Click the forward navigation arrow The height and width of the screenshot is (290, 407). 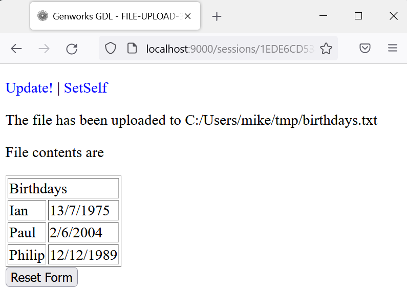tap(44, 49)
